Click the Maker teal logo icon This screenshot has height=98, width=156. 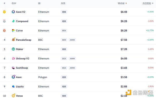[x=13, y=49]
